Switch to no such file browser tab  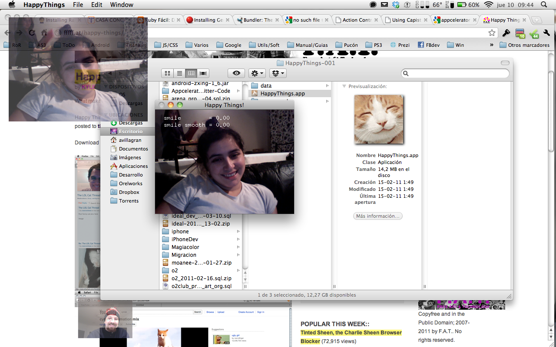pyautogui.click(x=307, y=20)
